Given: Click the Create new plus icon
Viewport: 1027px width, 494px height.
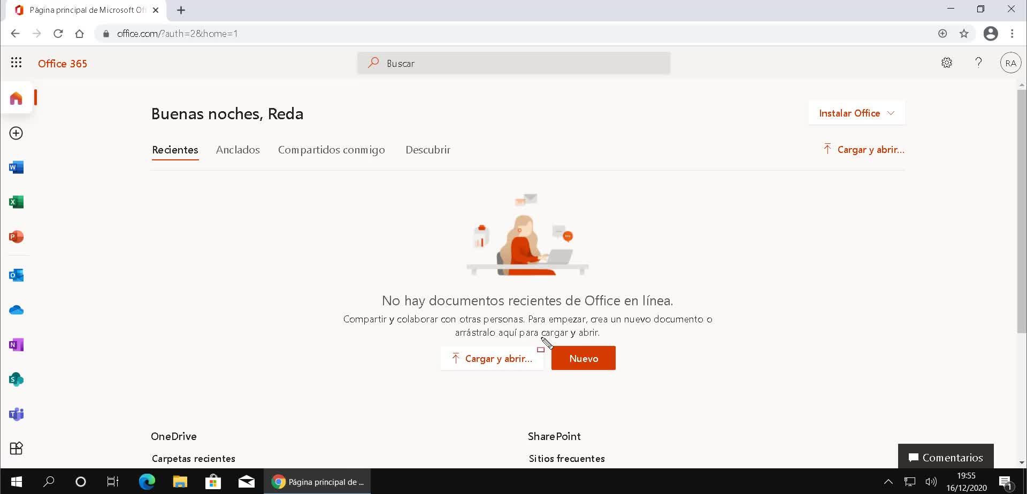Looking at the screenshot, I should click(16, 133).
